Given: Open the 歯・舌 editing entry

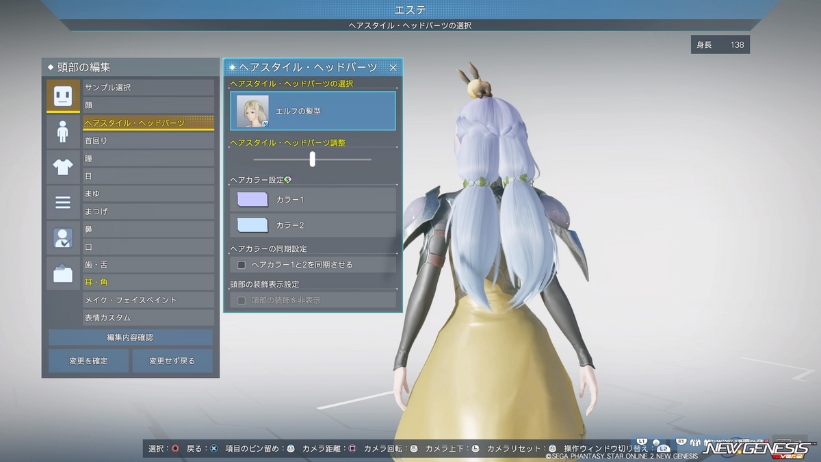Looking at the screenshot, I should pyautogui.click(x=148, y=265).
